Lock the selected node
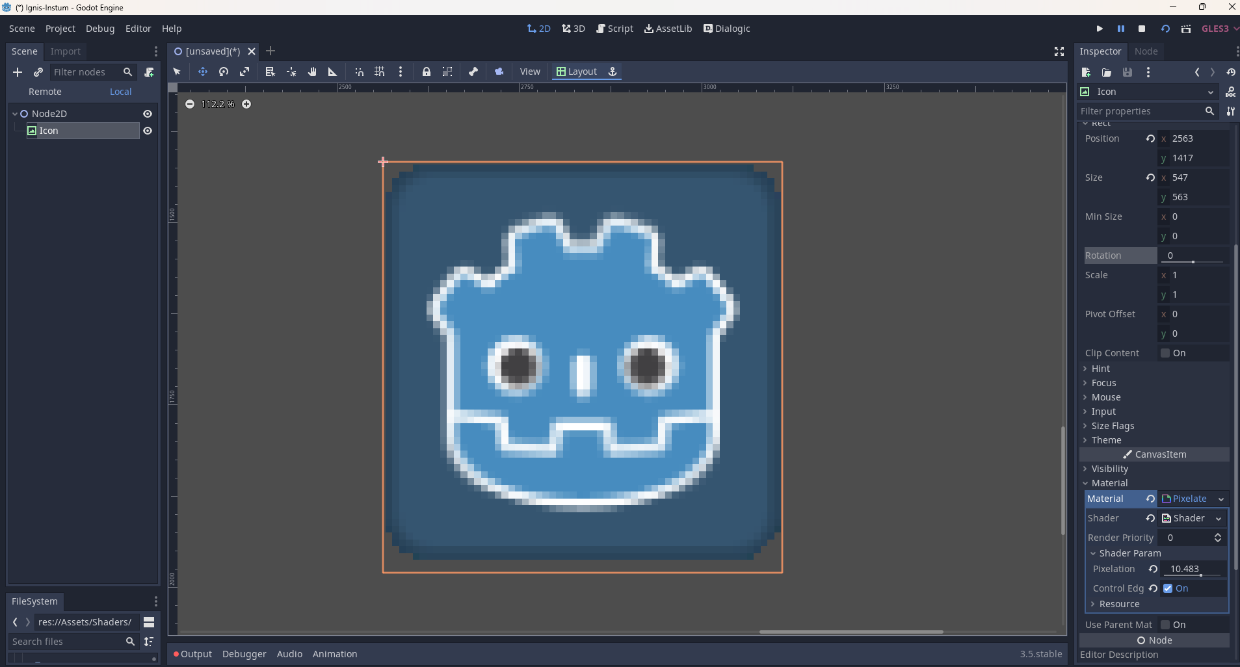This screenshot has height=667, width=1240. tap(427, 72)
